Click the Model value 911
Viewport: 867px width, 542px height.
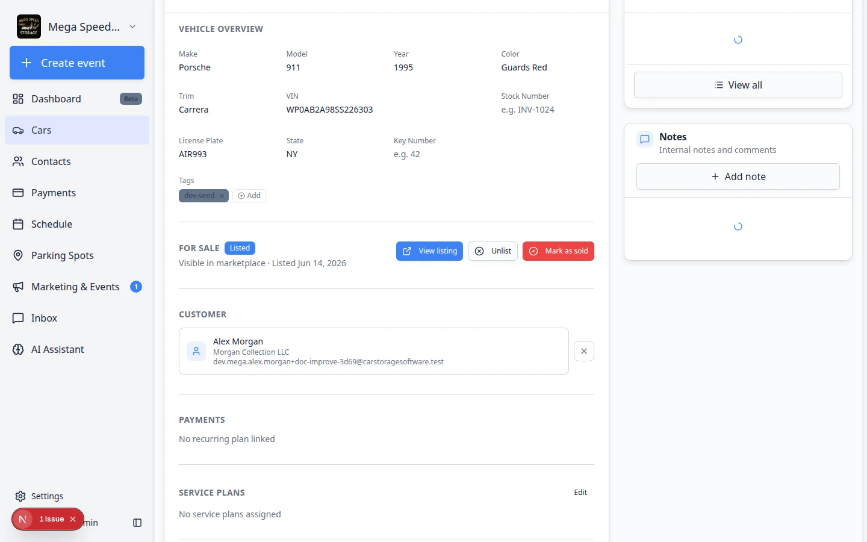[293, 67]
